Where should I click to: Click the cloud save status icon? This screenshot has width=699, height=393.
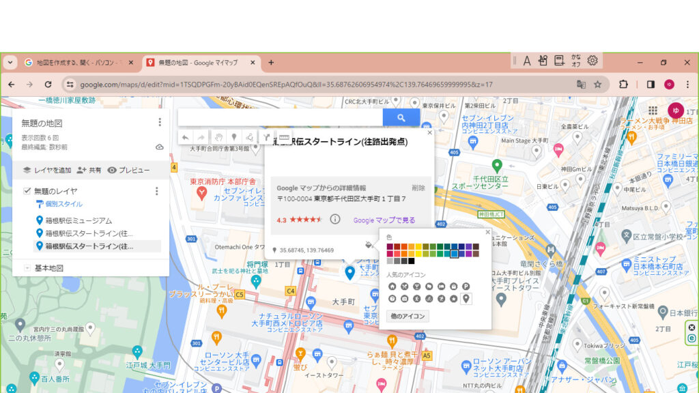point(160,147)
